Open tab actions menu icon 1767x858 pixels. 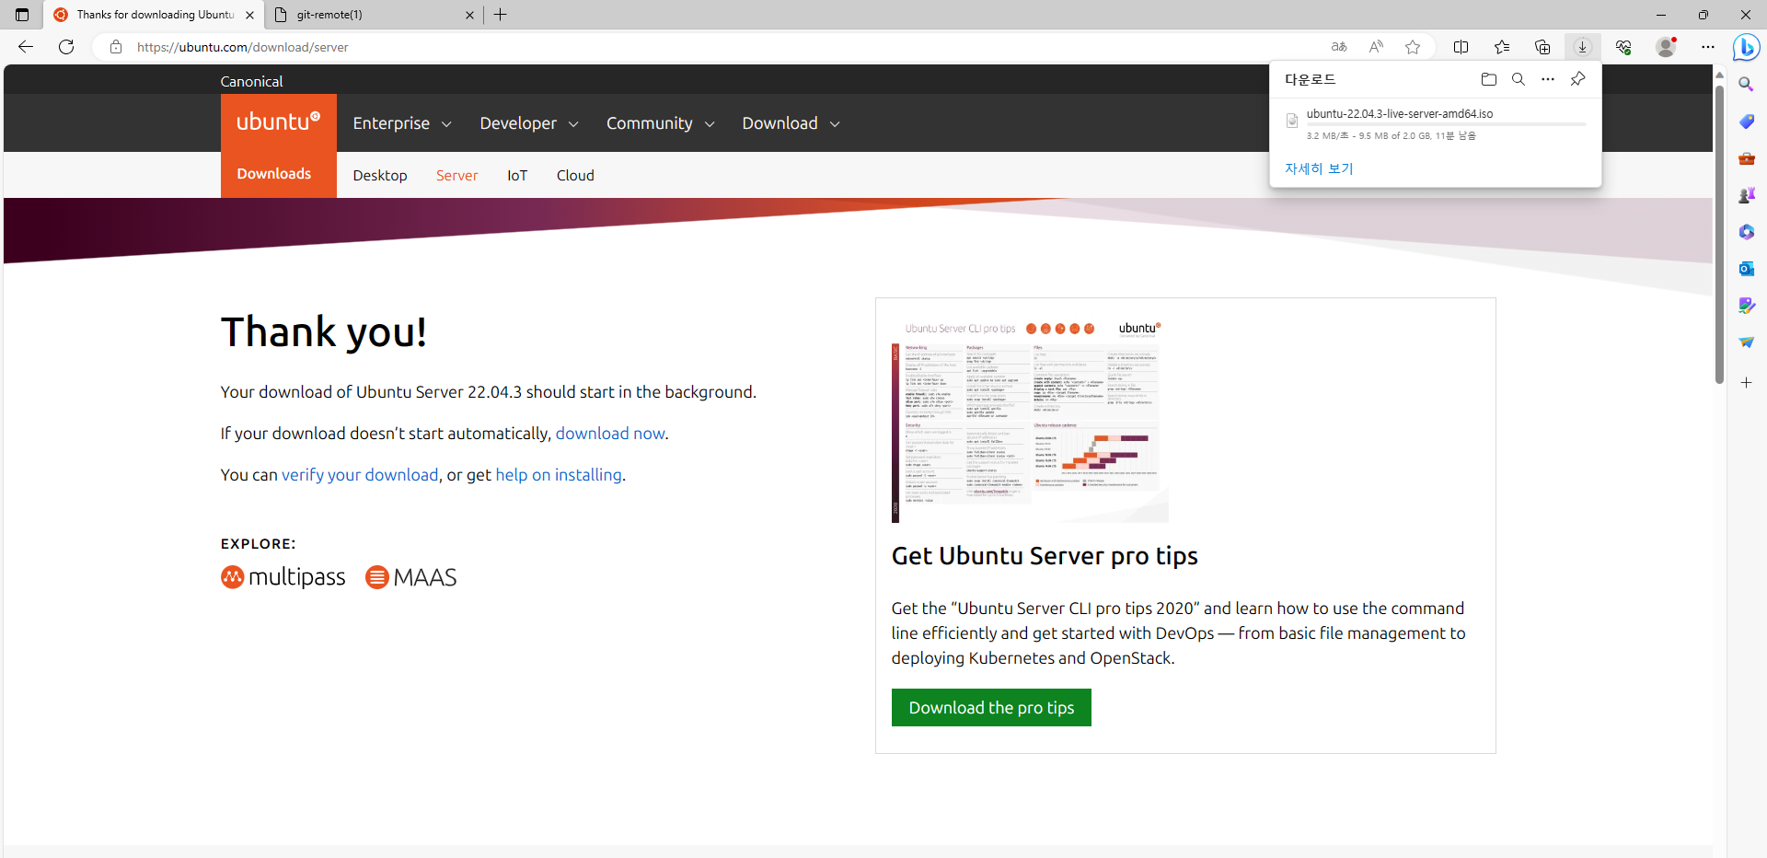tap(22, 15)
